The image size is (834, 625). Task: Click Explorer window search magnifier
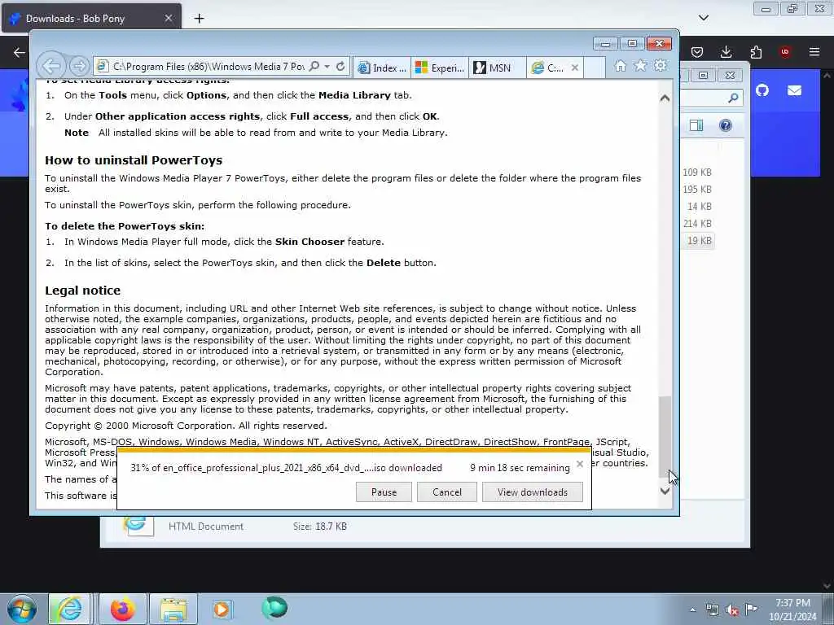point(733,98)
